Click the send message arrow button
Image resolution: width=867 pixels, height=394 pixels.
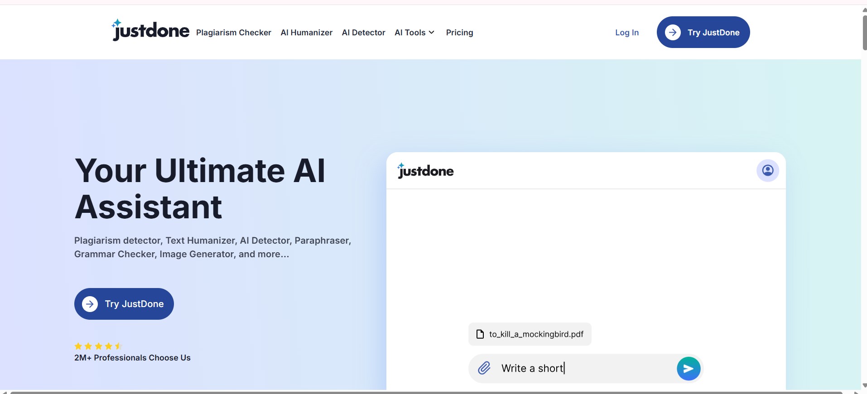[689, 369]
